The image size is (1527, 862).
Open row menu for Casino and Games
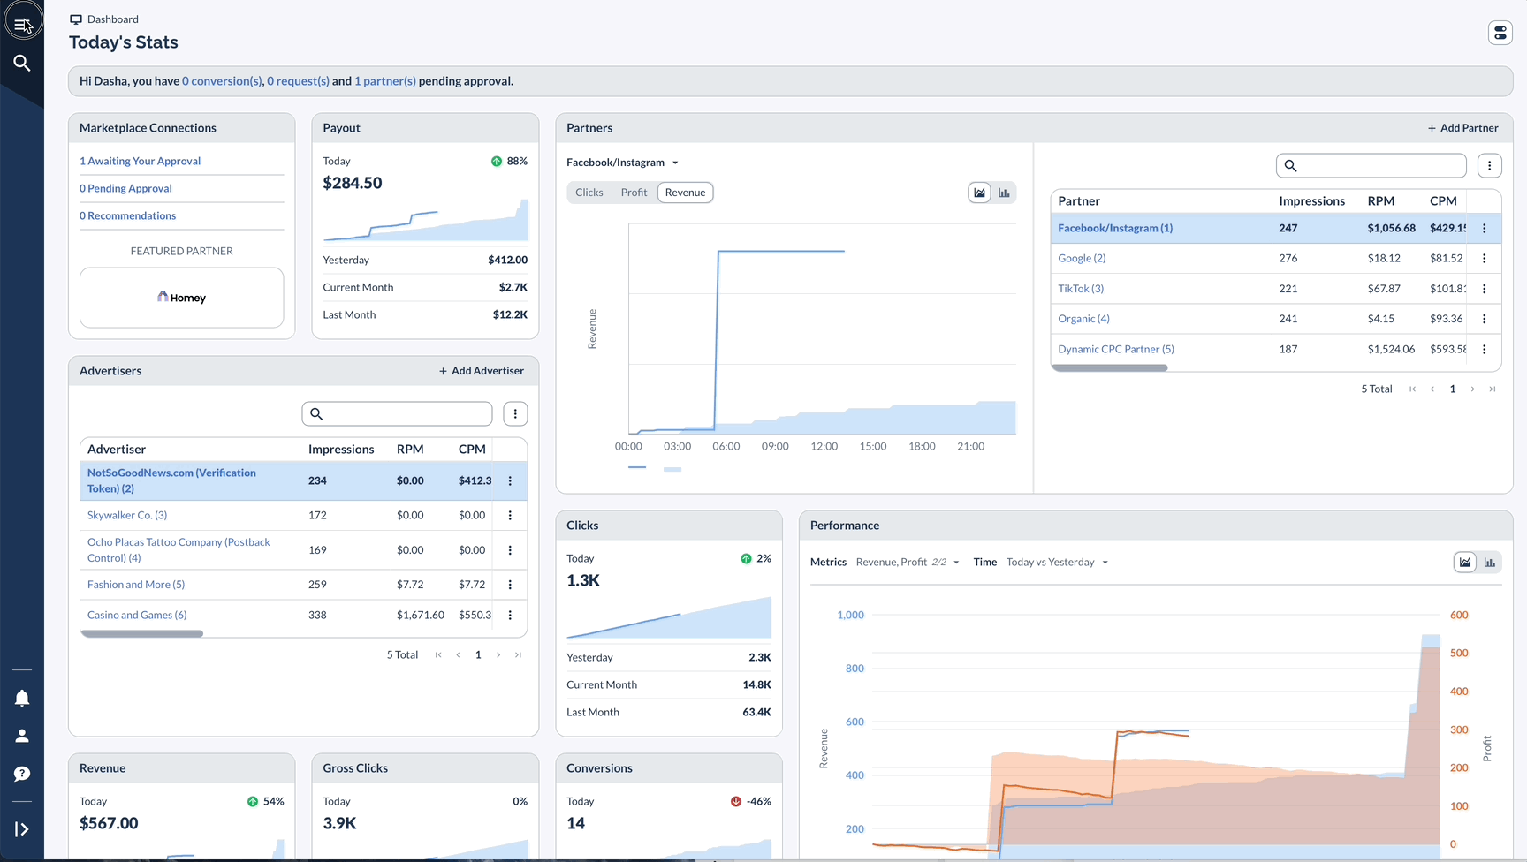click(510, 615)
